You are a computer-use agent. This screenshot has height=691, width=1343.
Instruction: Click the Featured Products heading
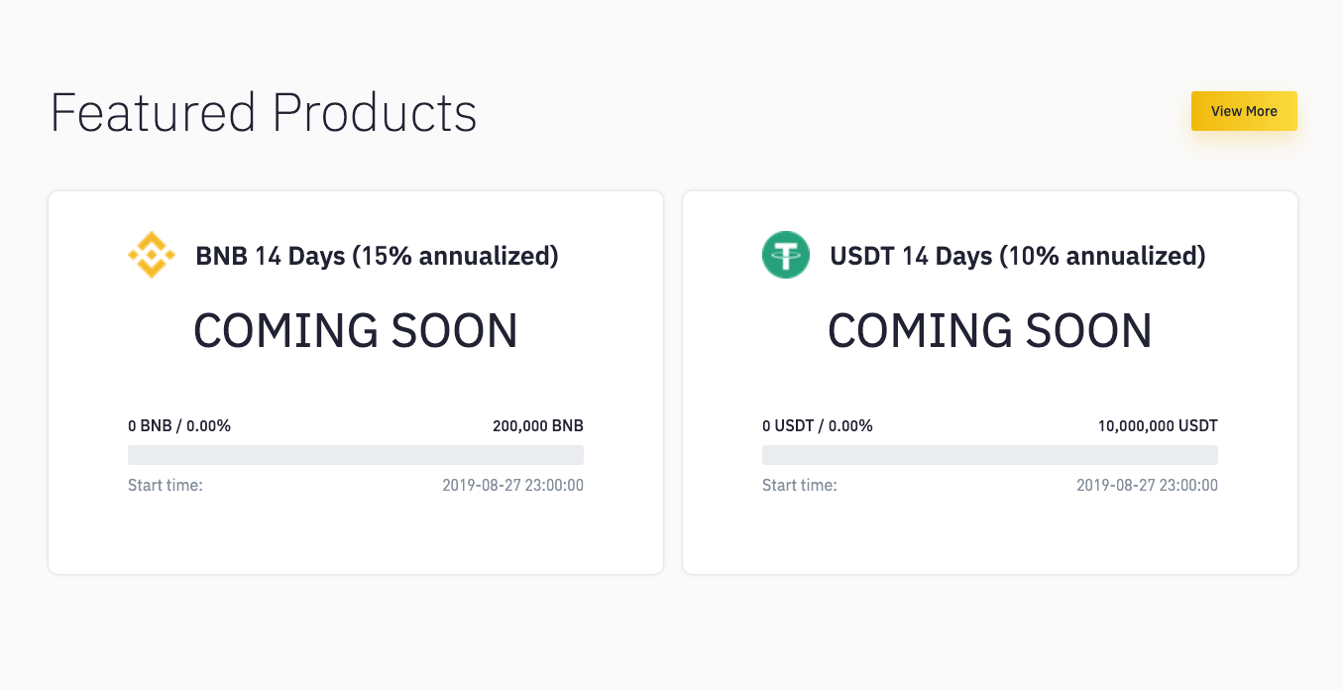[264, 112]
